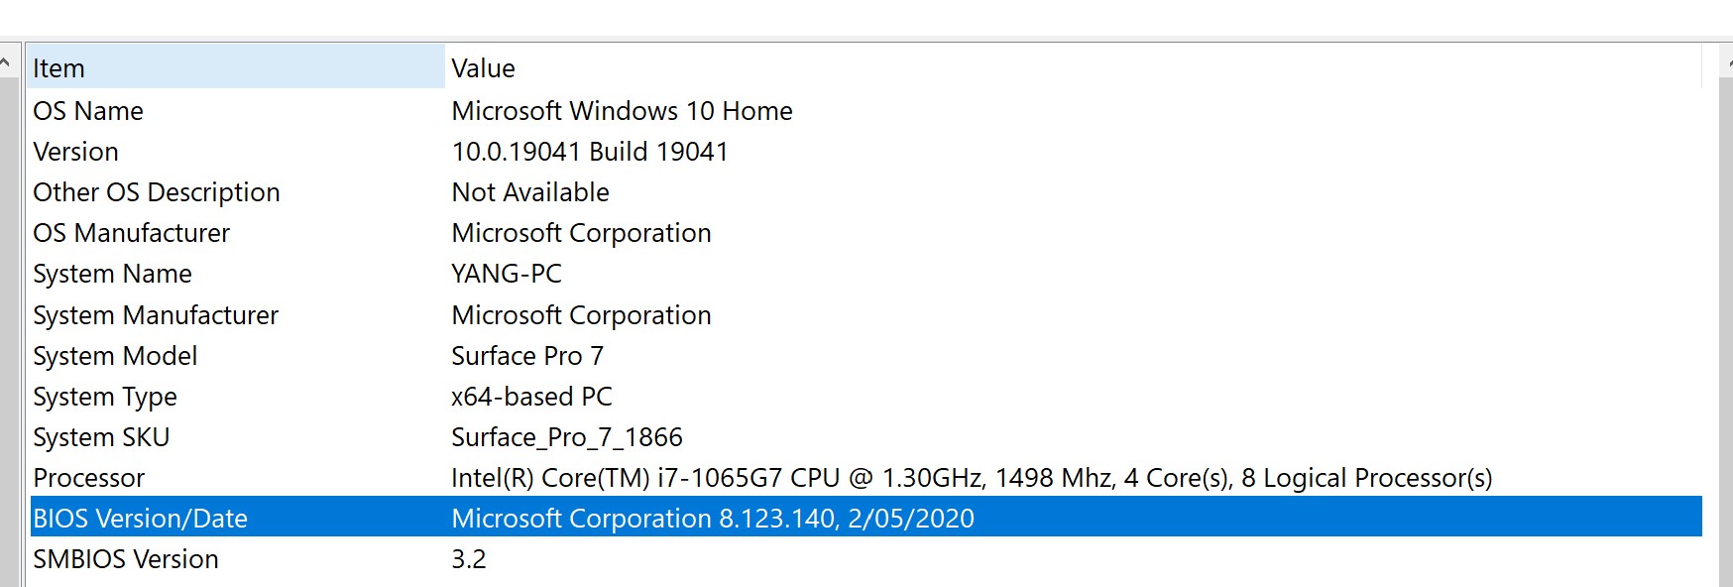This screenshot has height=587, width=1733.
Task: Click the highlighted BIOS Version/Date row
Action: (x=866, y=518)
